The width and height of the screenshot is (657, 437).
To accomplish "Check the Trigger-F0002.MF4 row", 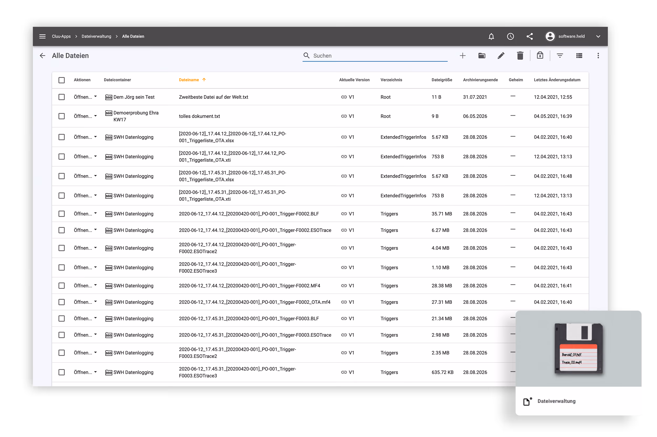I will [x=61, y=286].
